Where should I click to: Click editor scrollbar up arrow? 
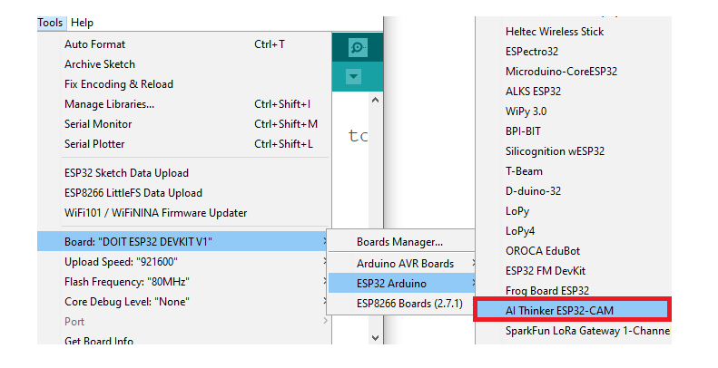click(376, 100)
